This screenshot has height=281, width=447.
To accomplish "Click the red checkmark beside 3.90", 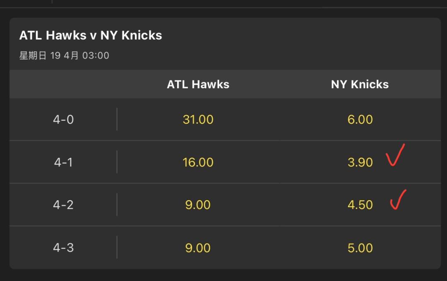I will [x=395, y=156].
